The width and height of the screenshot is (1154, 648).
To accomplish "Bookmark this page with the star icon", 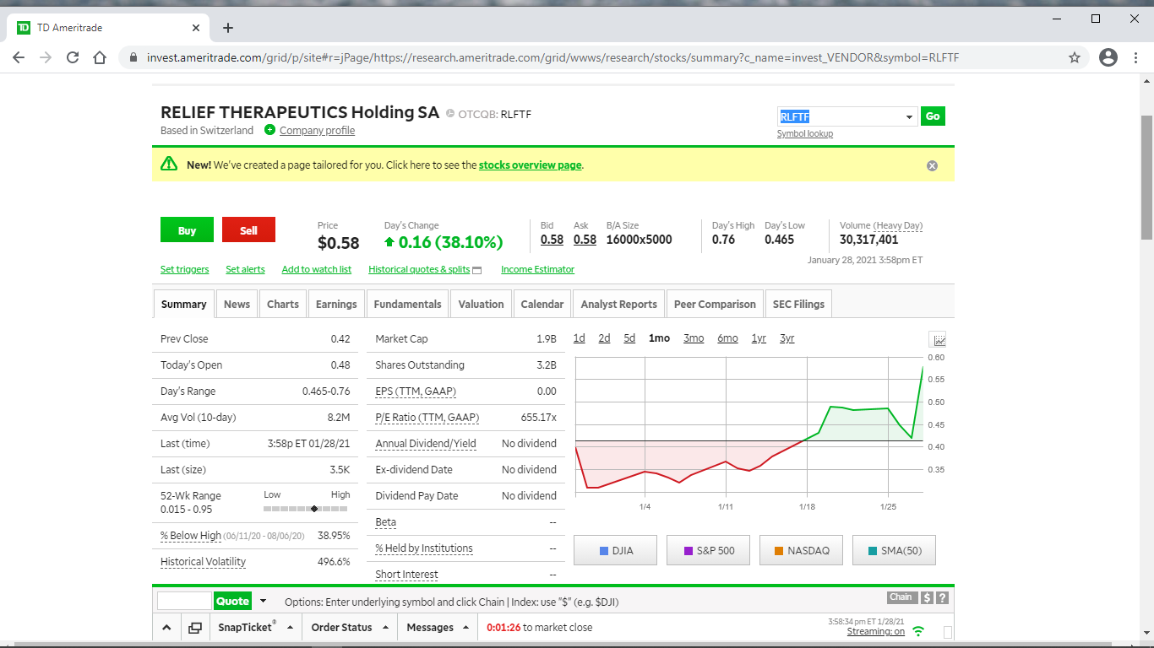I will pos(1075,57).
